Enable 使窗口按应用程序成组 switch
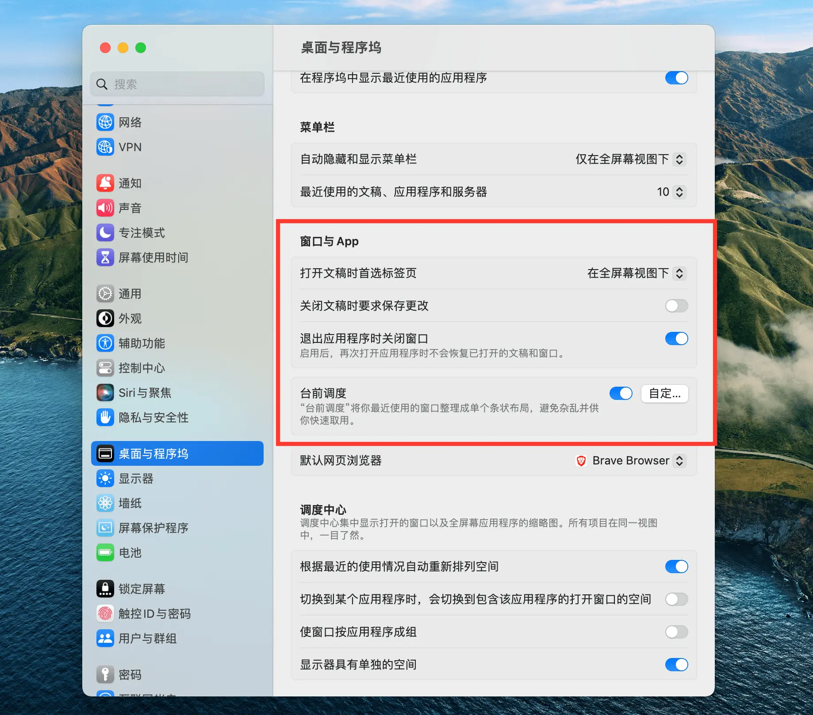 tap(677, 632)
